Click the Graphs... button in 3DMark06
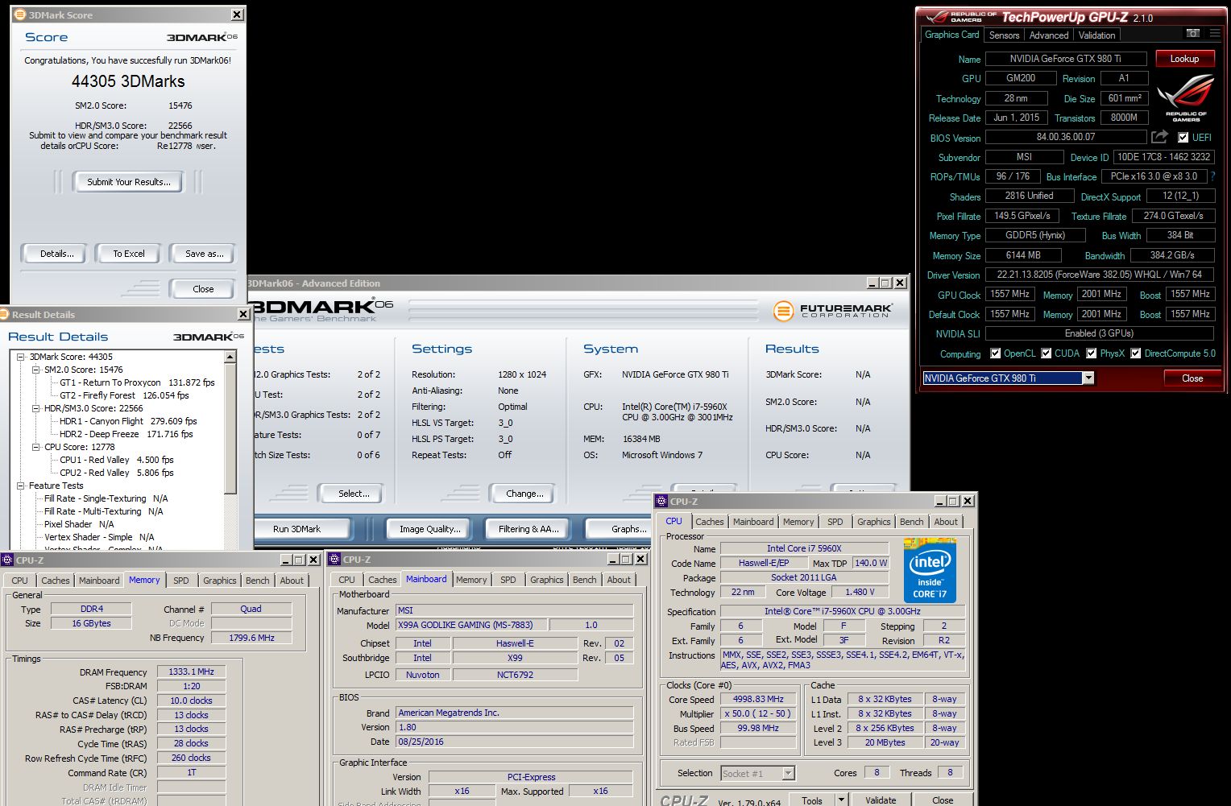1231x806 pixels. (x=620, y=529)
